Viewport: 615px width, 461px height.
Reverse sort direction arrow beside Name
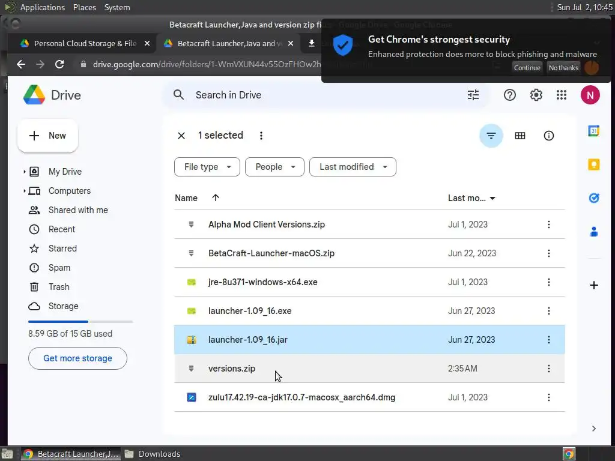tap(216, 198)
